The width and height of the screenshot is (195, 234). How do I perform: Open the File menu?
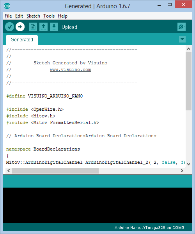pyautogui.click(x=8, y=16)
